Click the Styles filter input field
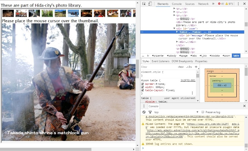Image resolution: width=248 pixels, height=151 pixels. pyautogui.click(x=159, y=67)
